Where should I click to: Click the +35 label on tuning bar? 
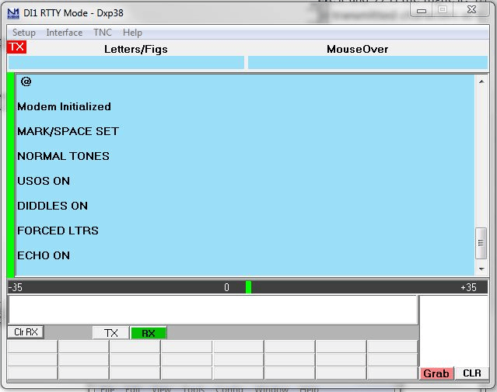(468, 287)
